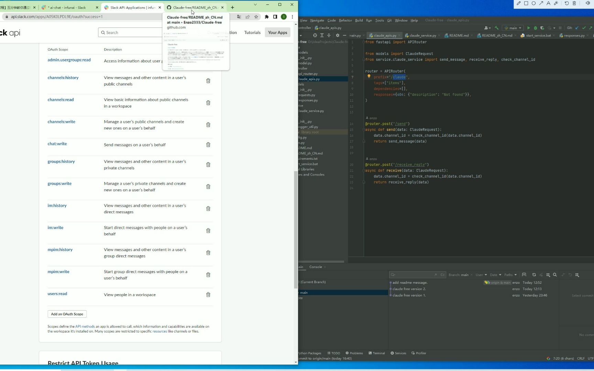Screen dimensions: 594x371
Task: Open the profiler run options dropdown arrow
Action: click(x=554, y=28)
